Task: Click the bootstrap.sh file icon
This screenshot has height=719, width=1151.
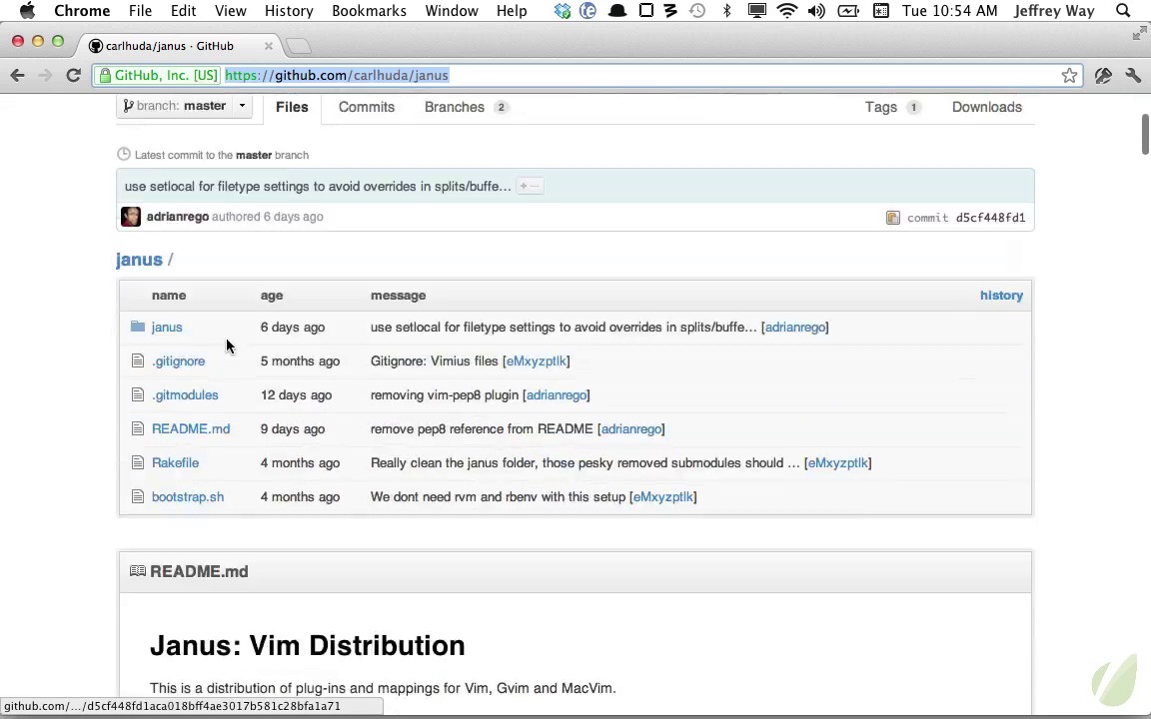Action: (137, 496)
